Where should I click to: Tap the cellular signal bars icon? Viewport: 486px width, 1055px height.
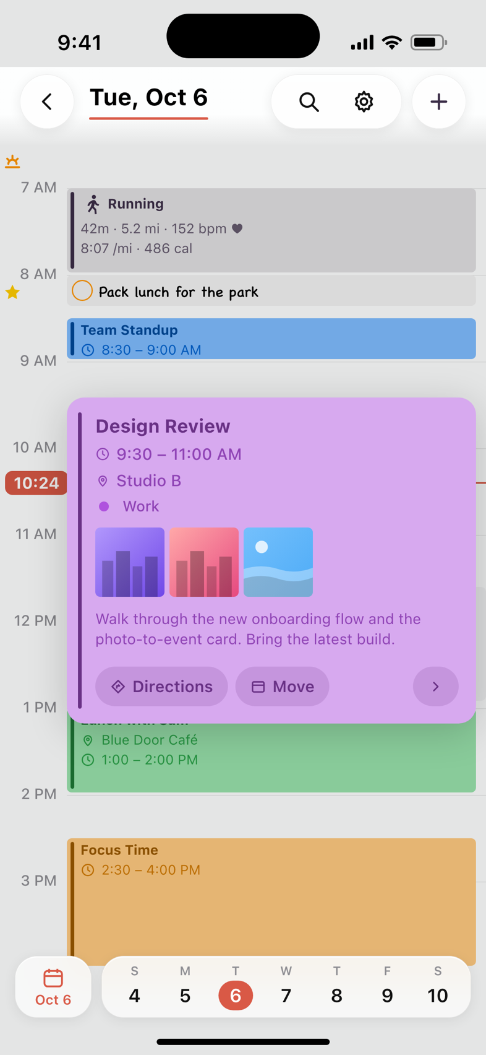coord(362,42)
